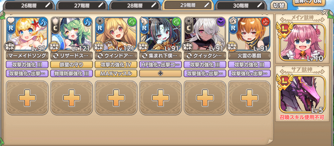Select the pink-haired main 獣神 portrait

(x=303, y=41)
